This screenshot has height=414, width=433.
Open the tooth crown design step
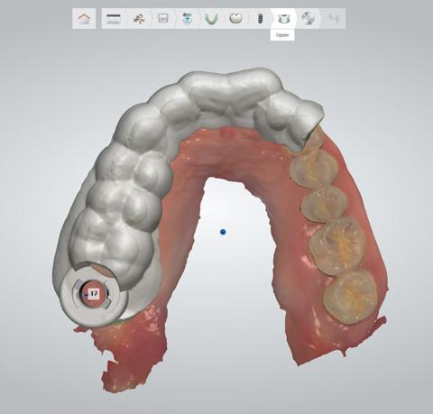(235, 18)
